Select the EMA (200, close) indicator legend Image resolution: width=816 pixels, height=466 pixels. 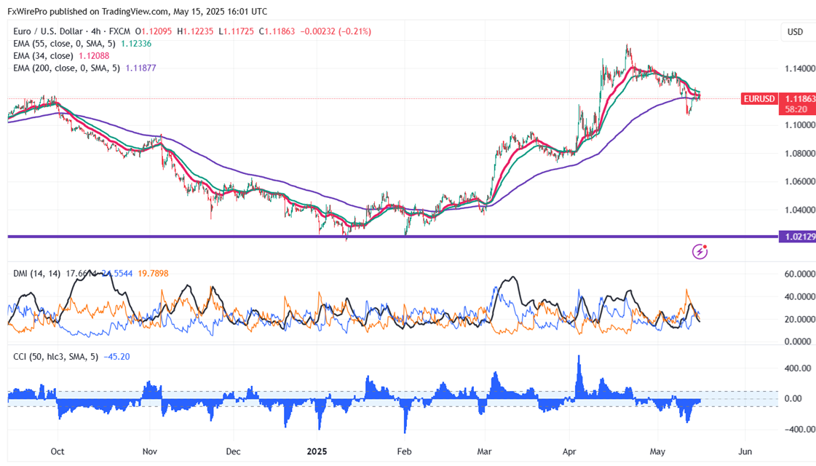[x=66, y=68]
